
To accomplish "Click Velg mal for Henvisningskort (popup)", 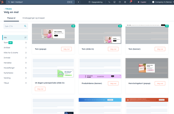I will point(160,83).
